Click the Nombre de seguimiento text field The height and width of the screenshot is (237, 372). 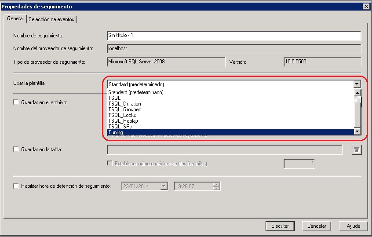[234, 36]
